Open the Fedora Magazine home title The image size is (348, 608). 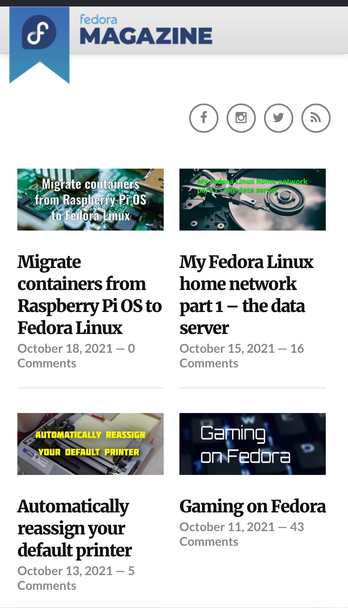[146, 30]
